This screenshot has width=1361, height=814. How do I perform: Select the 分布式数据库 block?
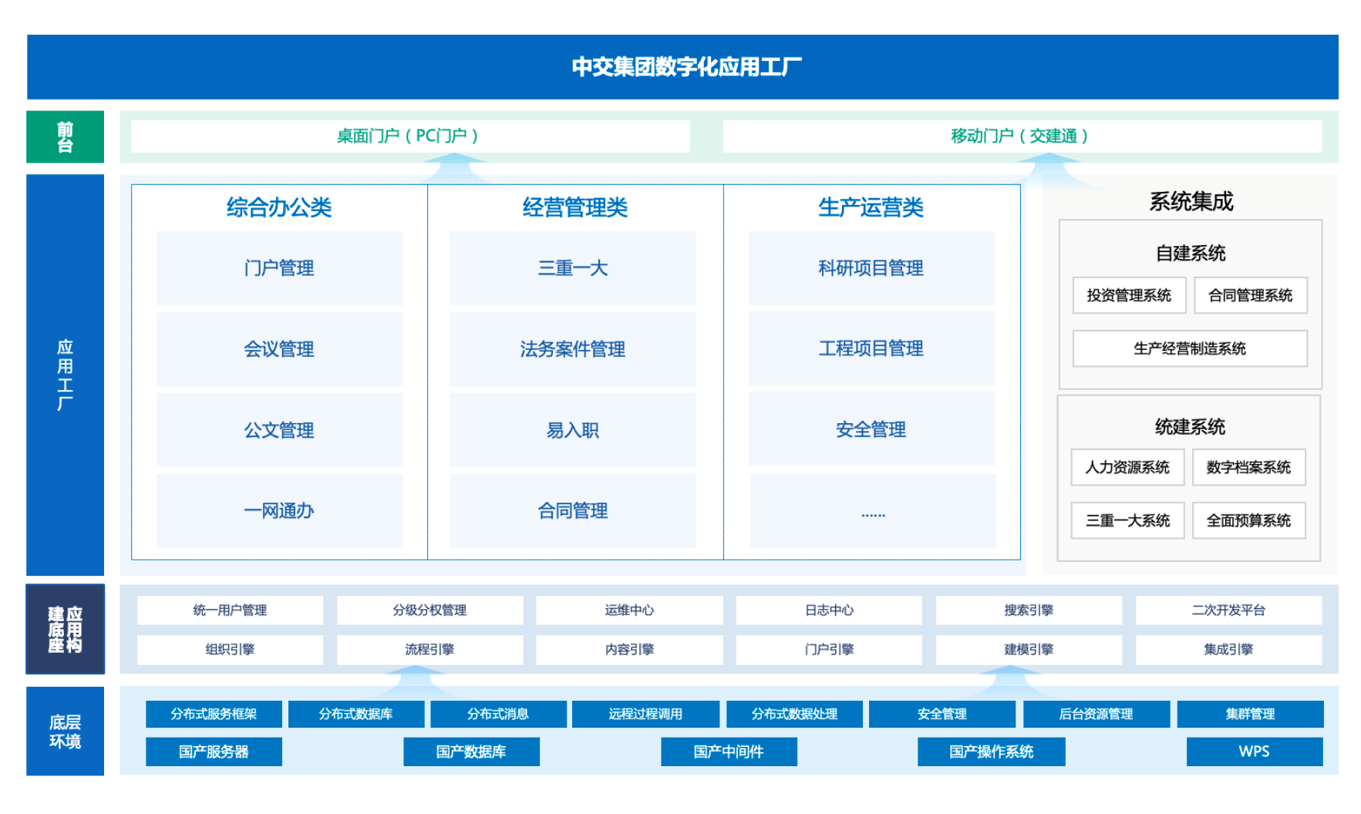(x=355, y=714)
